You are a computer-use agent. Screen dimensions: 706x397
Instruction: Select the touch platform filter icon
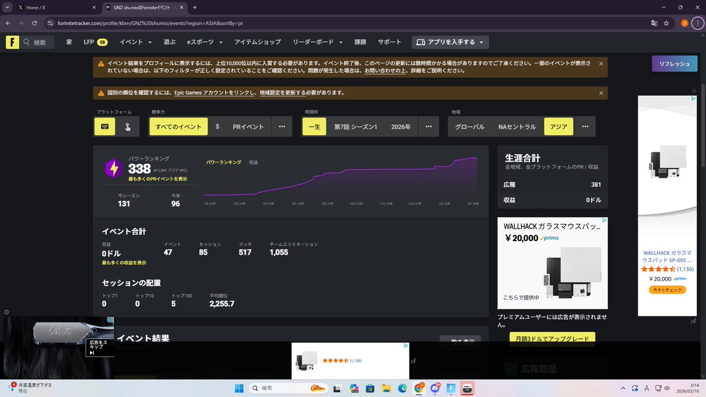pos(128,126)
